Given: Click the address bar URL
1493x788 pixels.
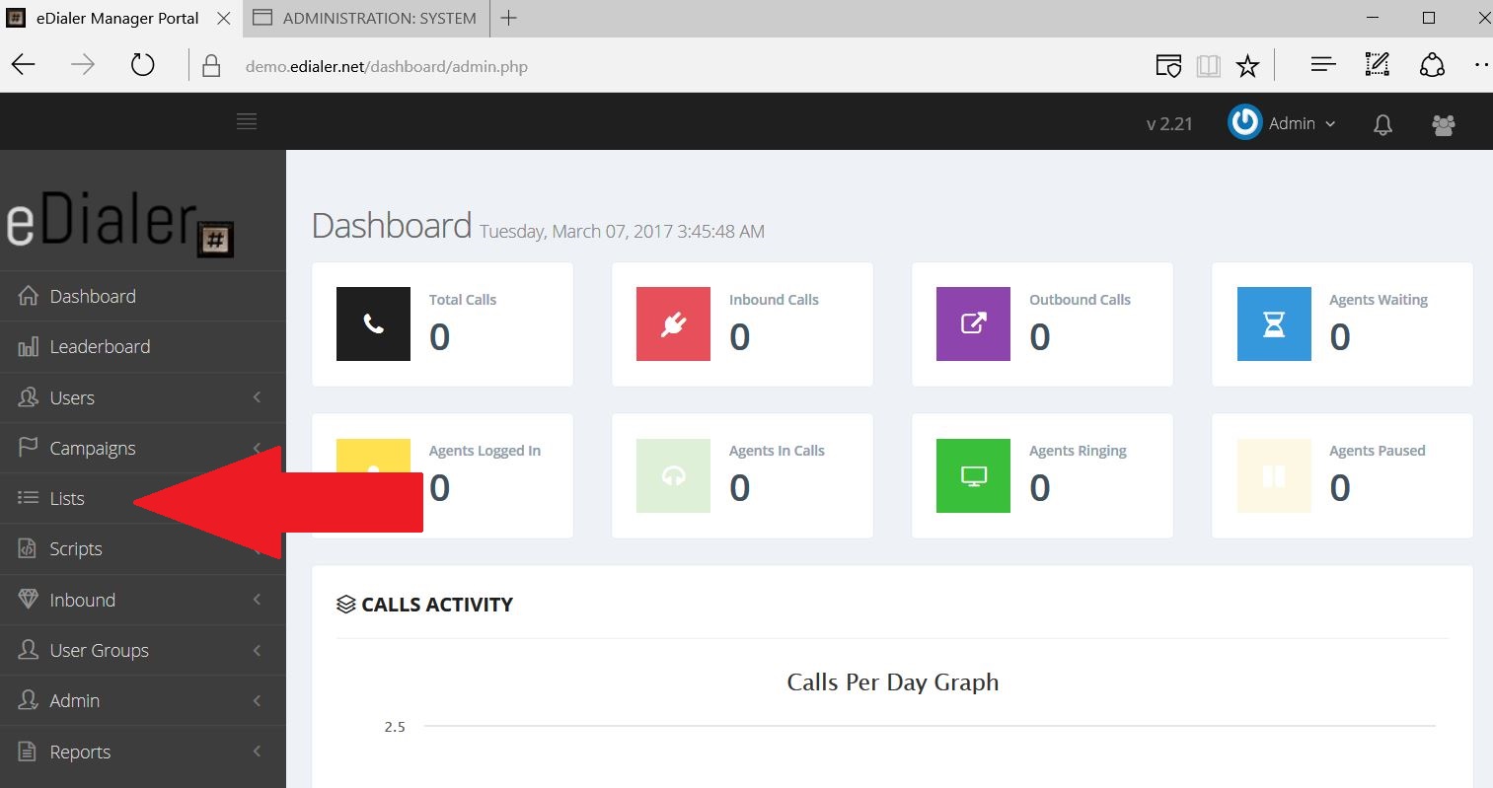Looking at the screenshot, I should 386,67.
